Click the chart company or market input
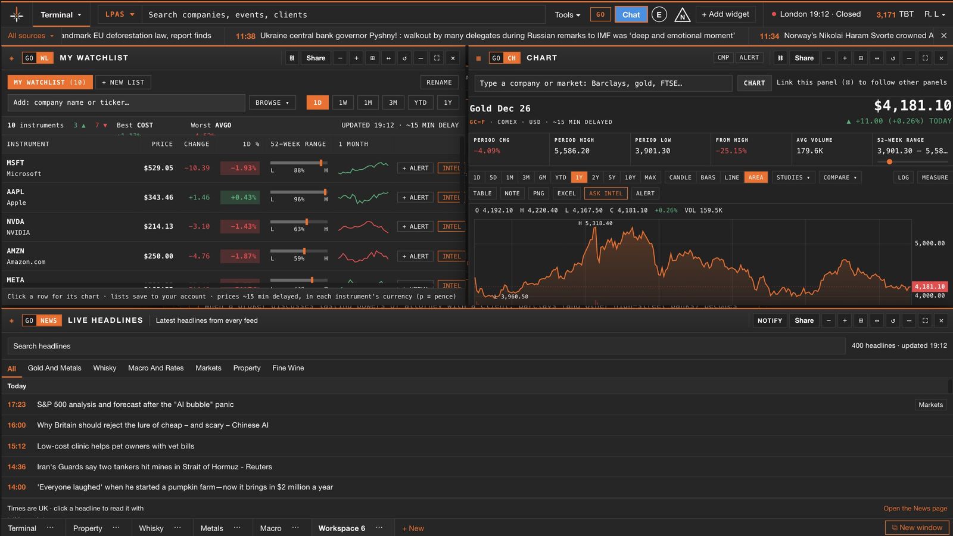 point(603,83)
